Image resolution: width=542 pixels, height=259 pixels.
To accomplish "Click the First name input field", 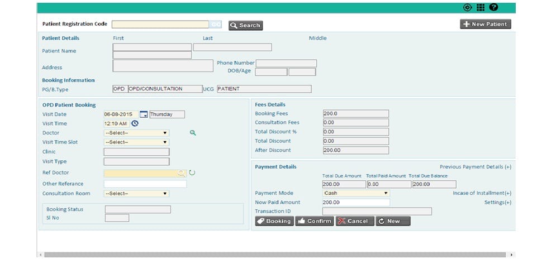I will click(152, 47).
